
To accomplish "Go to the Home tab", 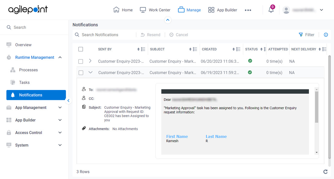I will click(x=123, y=10).
